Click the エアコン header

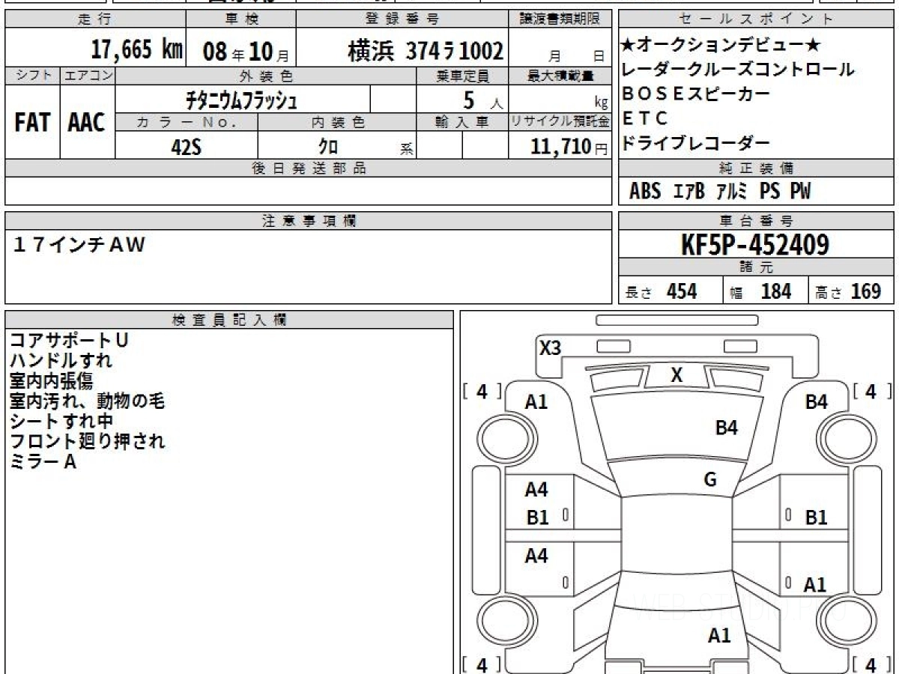(88, 76)
